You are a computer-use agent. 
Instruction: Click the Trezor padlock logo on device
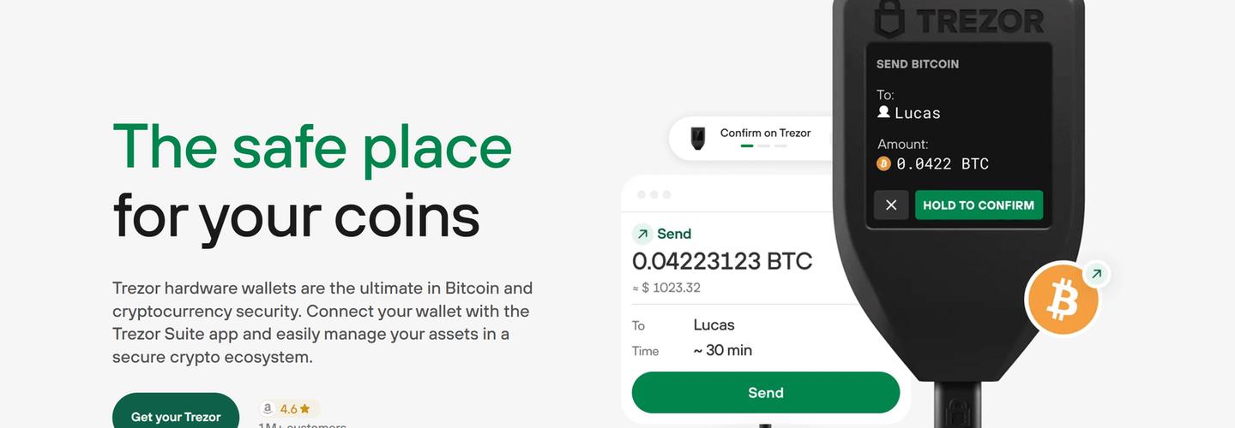[889, 19]
